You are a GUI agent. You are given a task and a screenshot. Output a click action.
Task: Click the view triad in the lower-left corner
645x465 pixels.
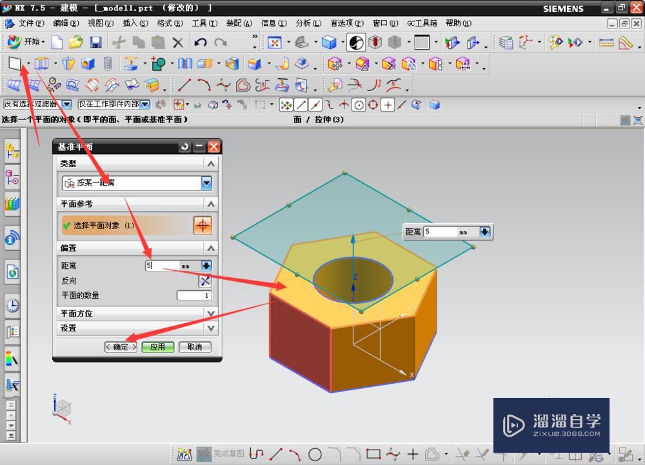point(62,409)
